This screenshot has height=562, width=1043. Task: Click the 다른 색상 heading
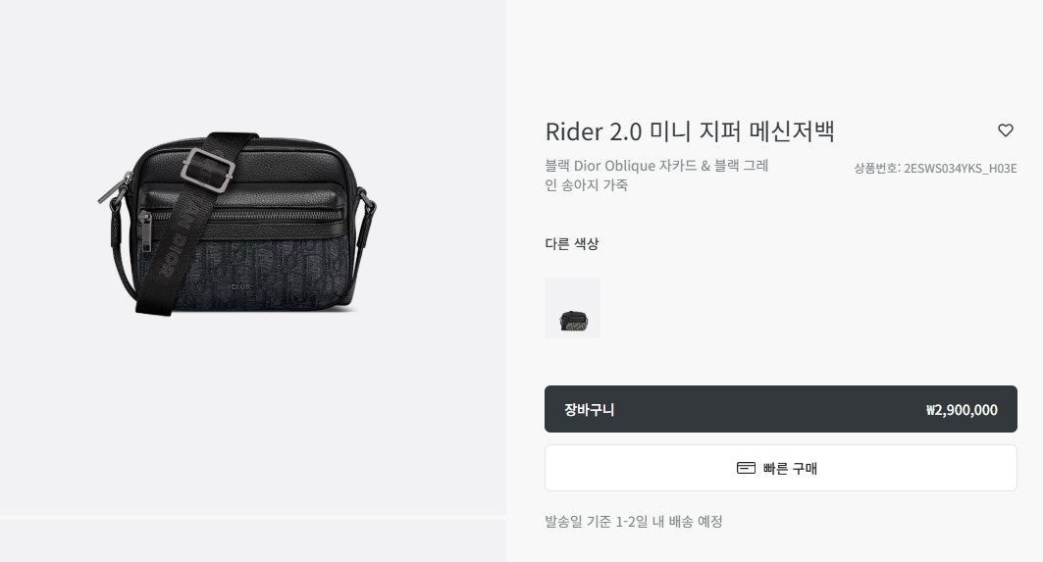571,243
